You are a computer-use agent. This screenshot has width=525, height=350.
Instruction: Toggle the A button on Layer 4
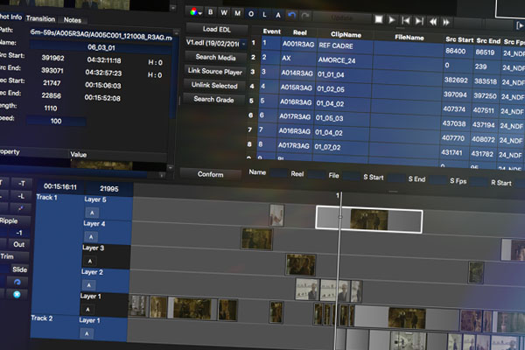[91, 237]
